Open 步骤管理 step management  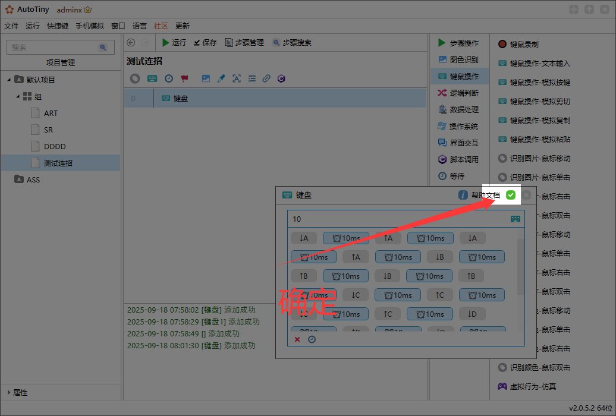[244, 42]
